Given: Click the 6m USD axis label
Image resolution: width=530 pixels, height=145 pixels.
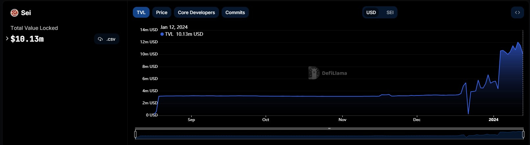Looking at the screenshot, I should pyautogui.click(x=150, y=79).
